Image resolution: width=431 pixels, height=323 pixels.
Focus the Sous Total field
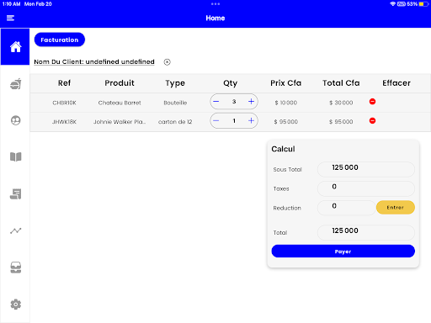click(366, 169)
